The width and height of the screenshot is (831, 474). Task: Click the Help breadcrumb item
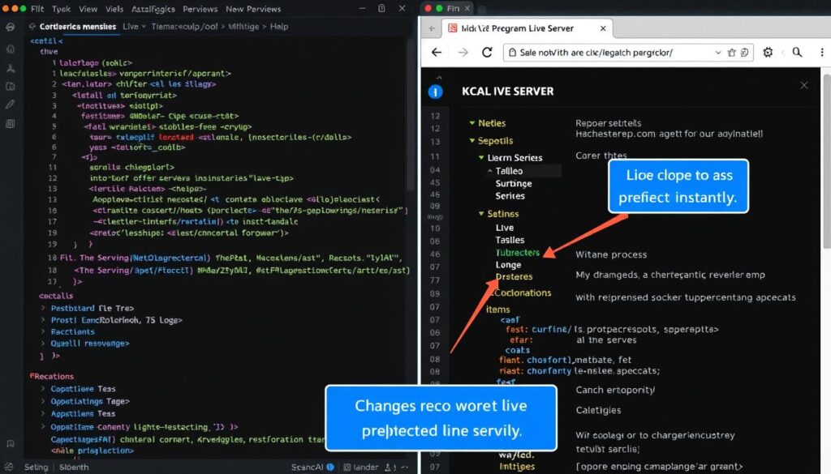pyautogui.click(x=279, y=27)
